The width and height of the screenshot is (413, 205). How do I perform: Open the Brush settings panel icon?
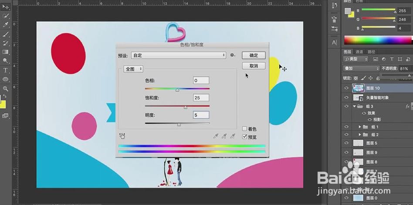[335, 29]
